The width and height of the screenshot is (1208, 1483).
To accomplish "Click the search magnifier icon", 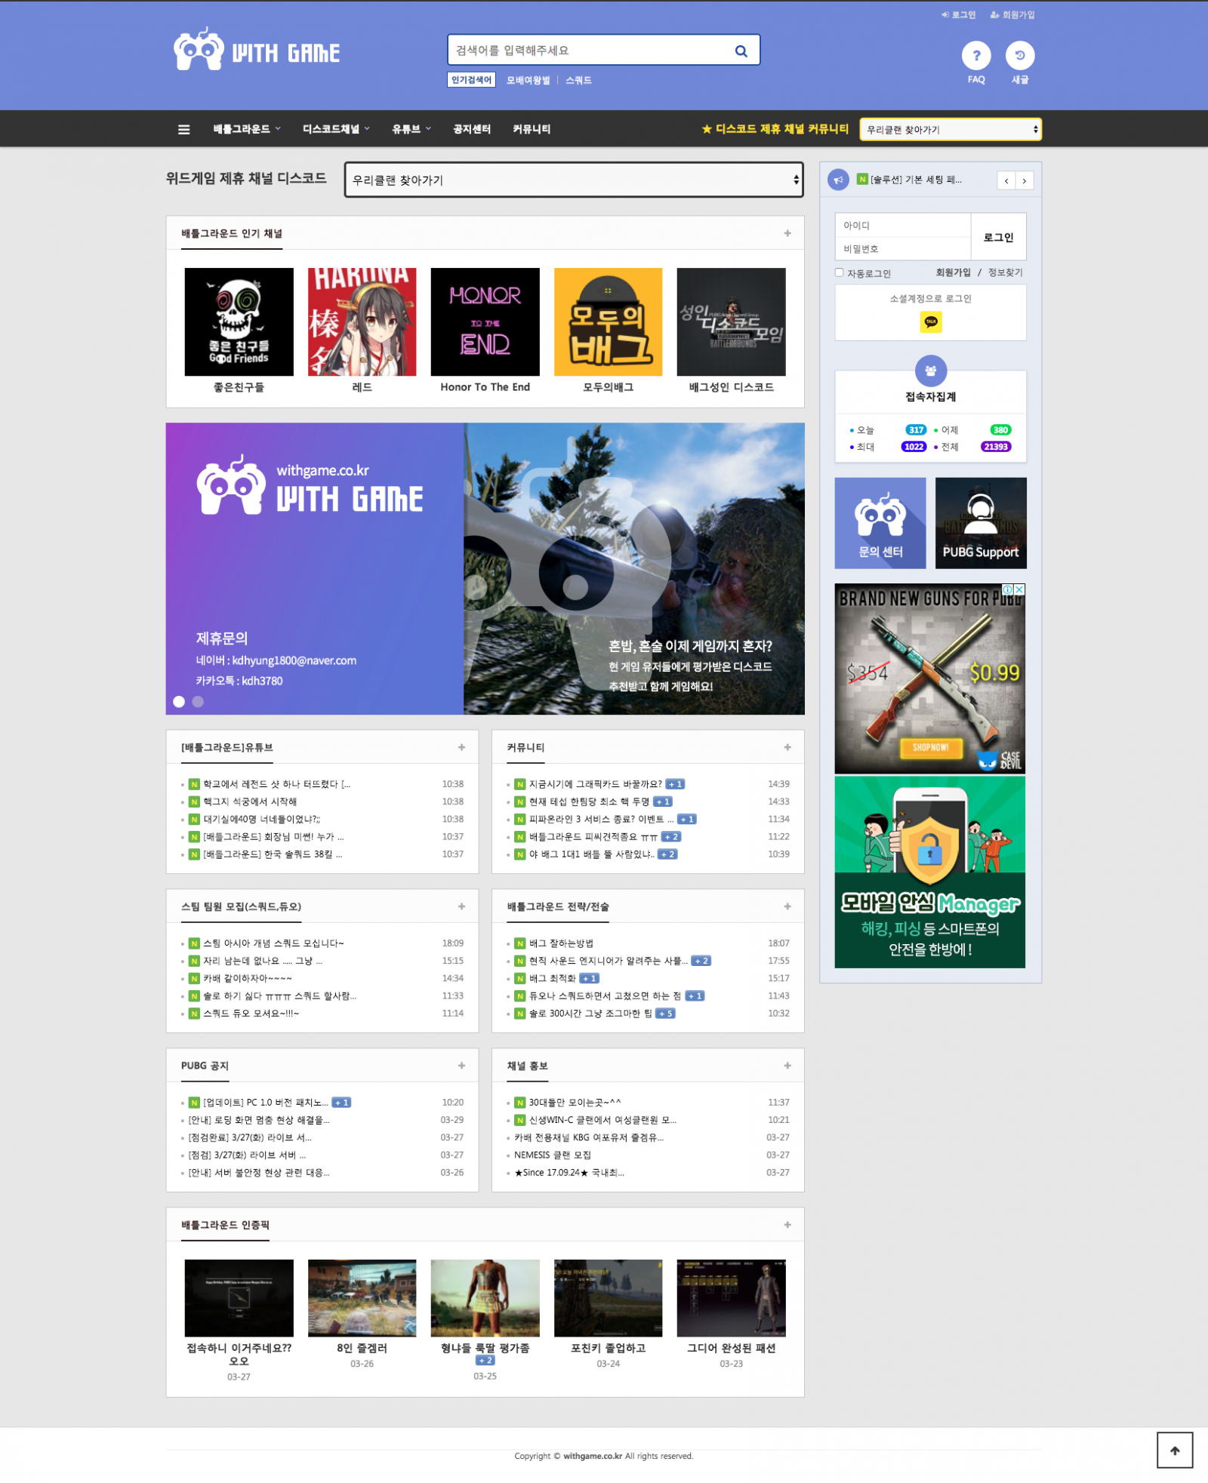I will click(x=740, y=51).
